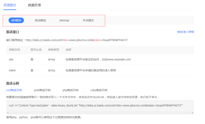Click the 修改准入密钥 link

click(x=186, y=32)
